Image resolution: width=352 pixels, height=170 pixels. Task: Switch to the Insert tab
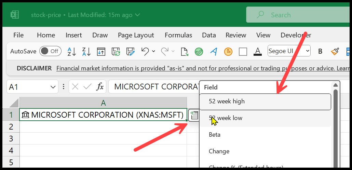pyautogui.click(x=73, y=35)
